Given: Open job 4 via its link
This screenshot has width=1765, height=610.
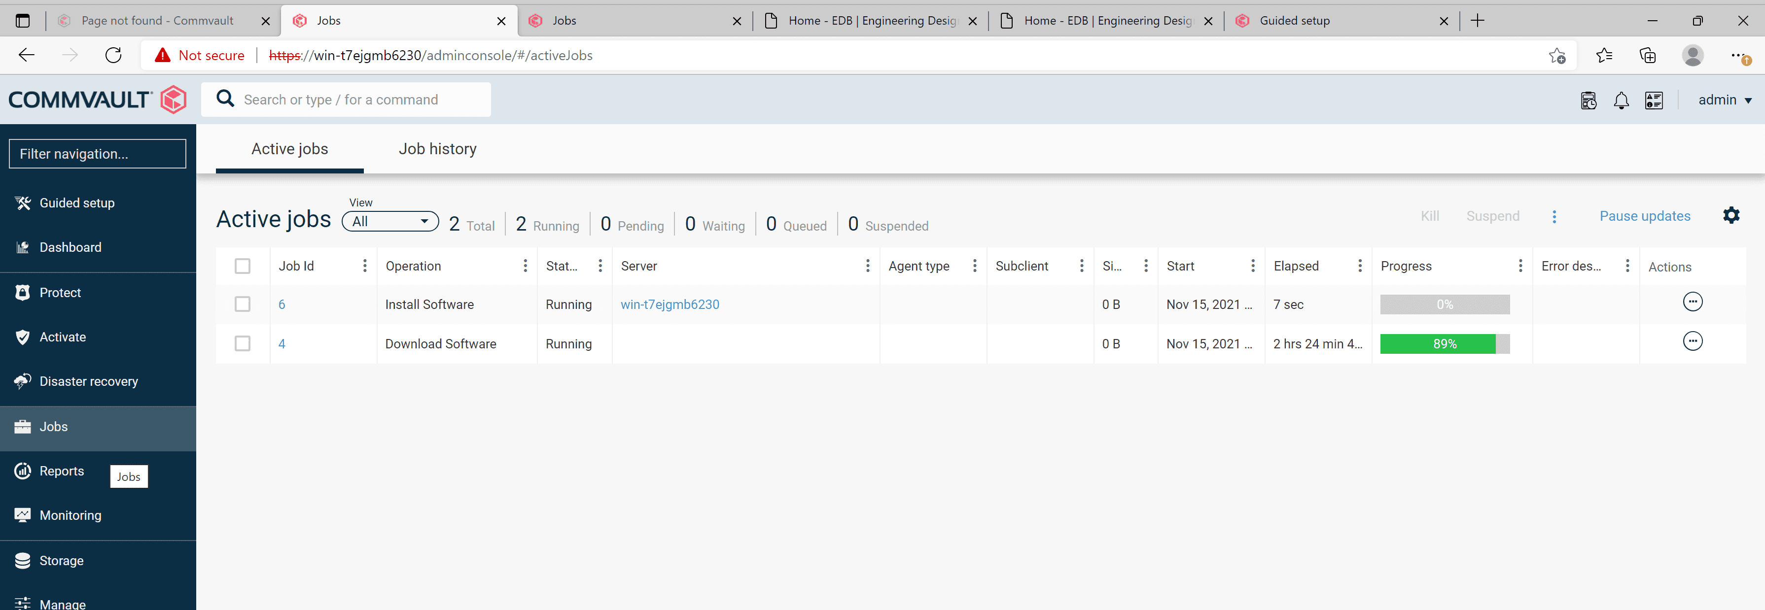Looking at the screenshot, I should 282,344.
